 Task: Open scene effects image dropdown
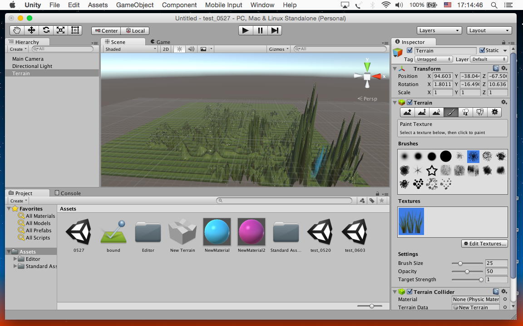point(206,49)
